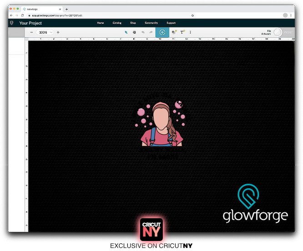Reload the browser page
This screenshot has width=303, height=251.
pos(22,15)
